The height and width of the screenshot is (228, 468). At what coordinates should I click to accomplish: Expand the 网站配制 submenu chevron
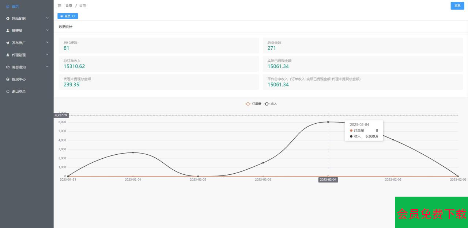point(47,18)
